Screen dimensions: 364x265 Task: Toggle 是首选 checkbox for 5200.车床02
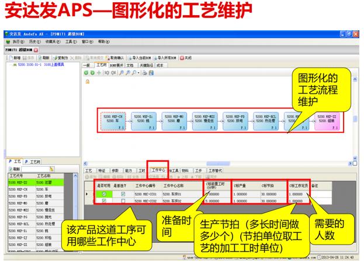pos(123,201)
